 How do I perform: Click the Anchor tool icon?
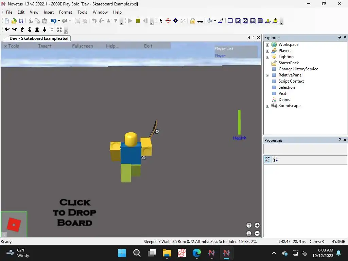tap(200, 21)
